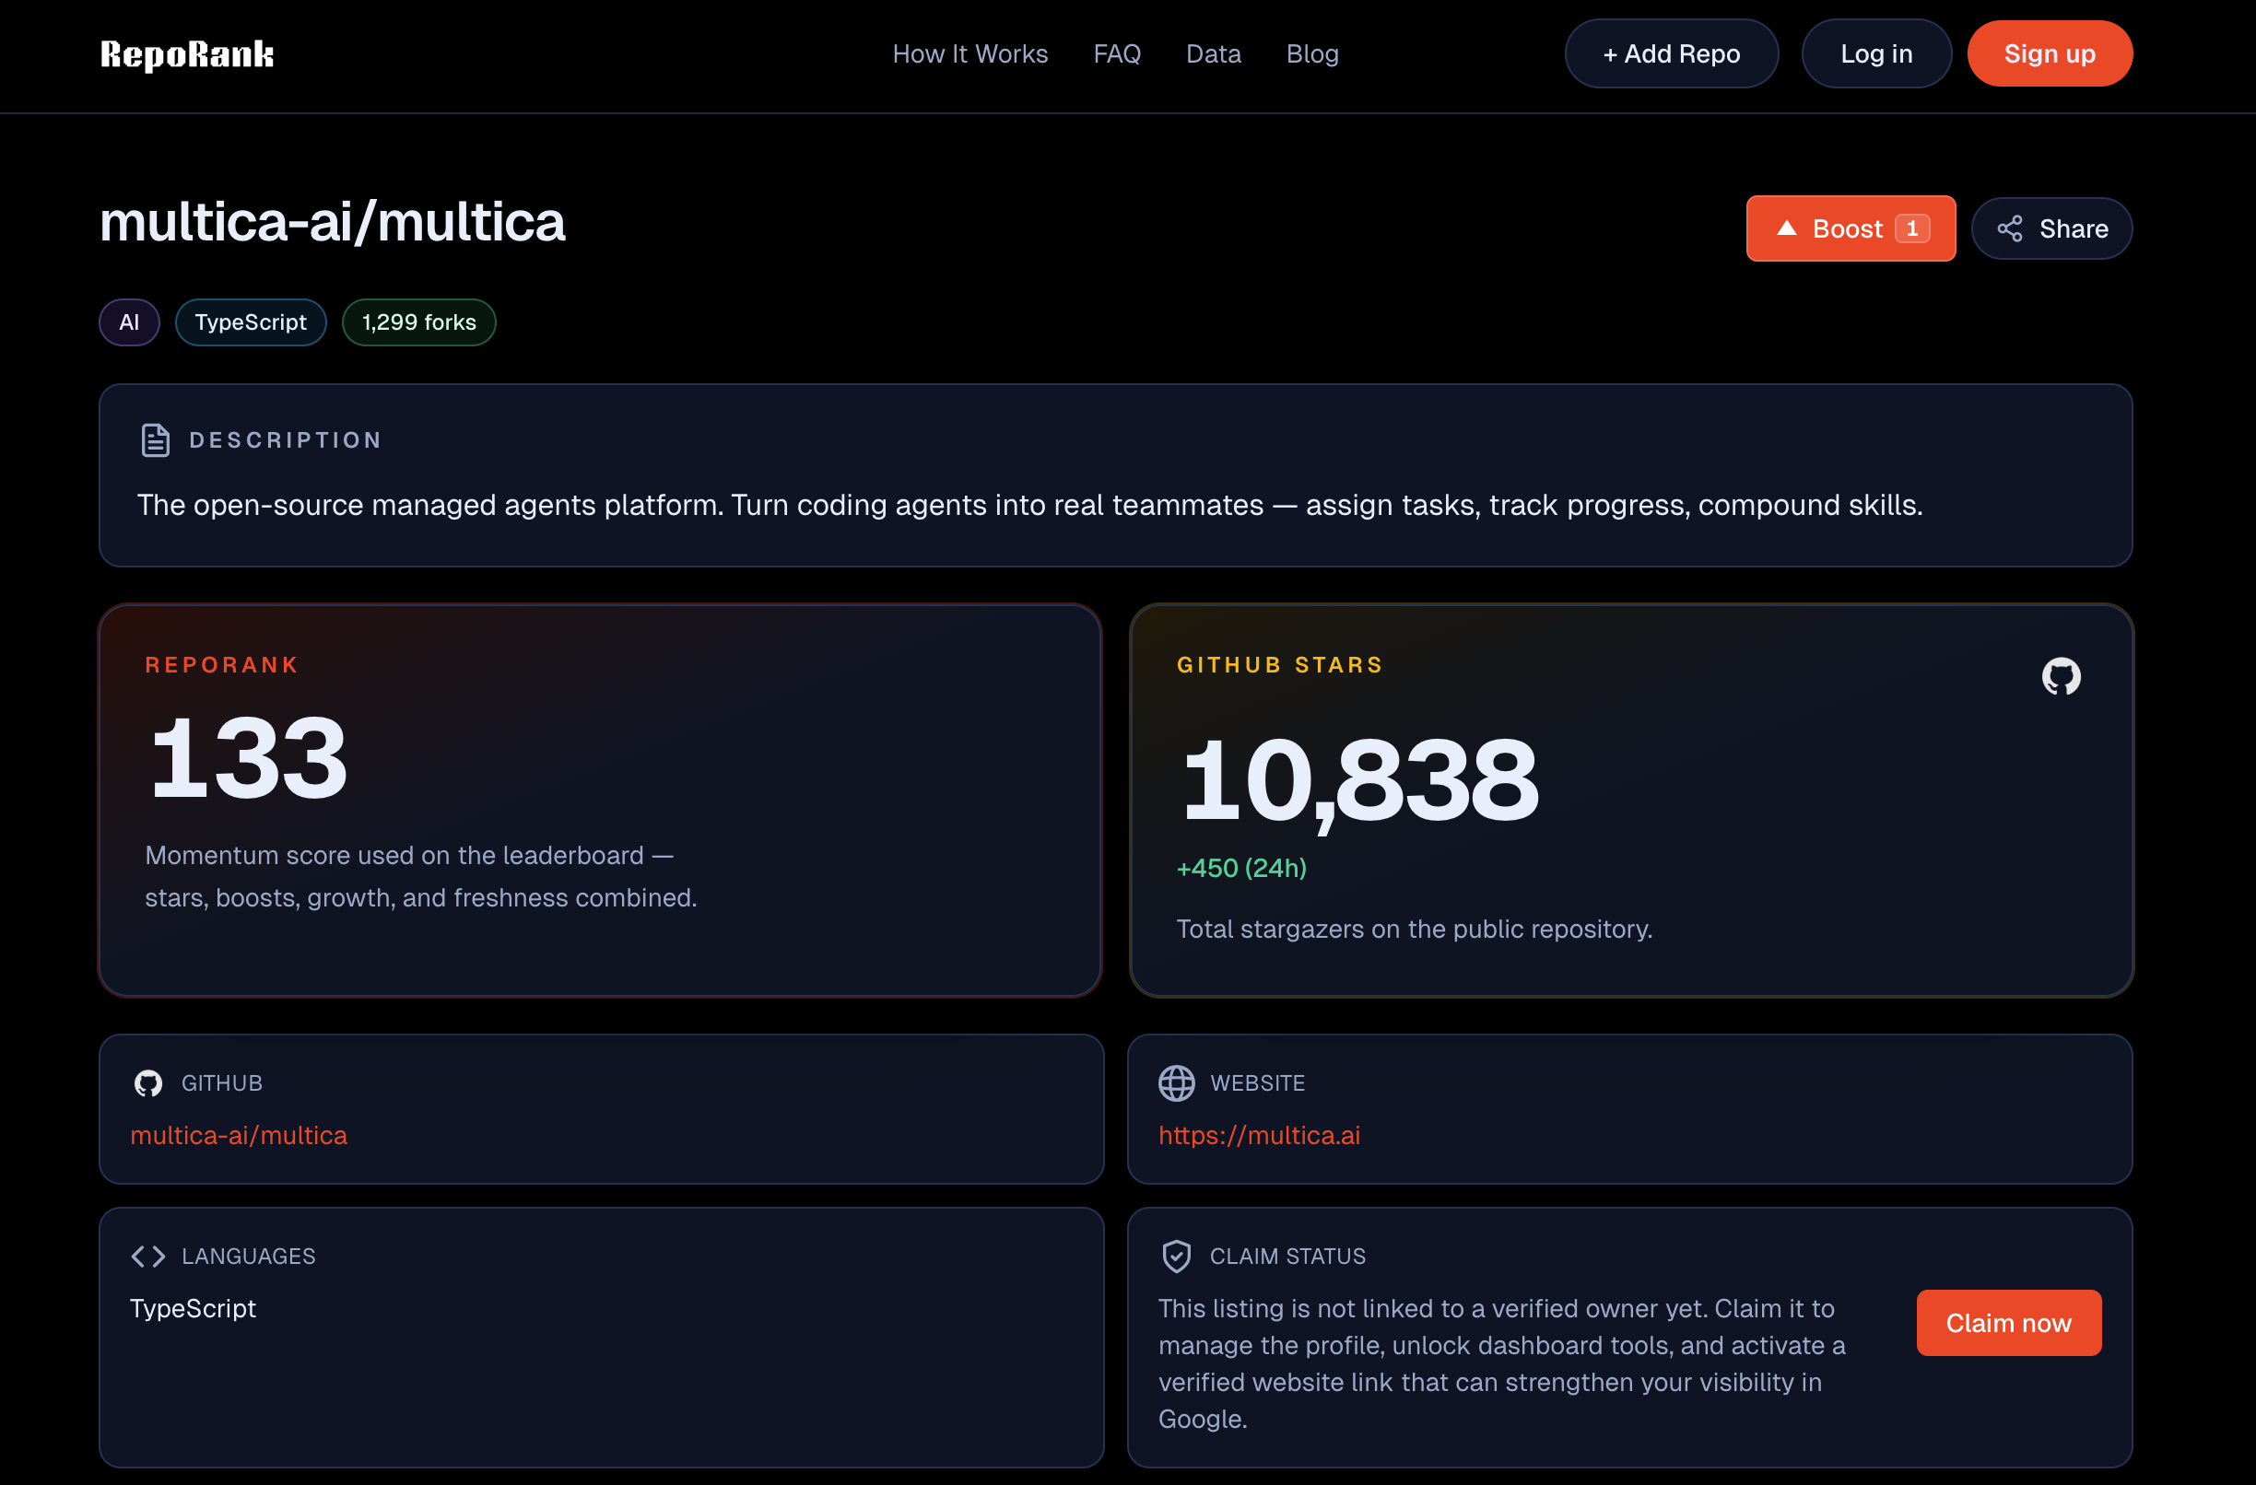Click the code brackets icon beside LANGUAGES
This screenshot has width=2256, height=1485.
tap(147, 1256)
